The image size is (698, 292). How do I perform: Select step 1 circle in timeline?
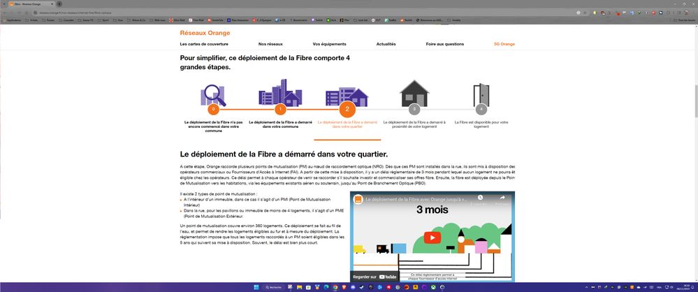280,109
